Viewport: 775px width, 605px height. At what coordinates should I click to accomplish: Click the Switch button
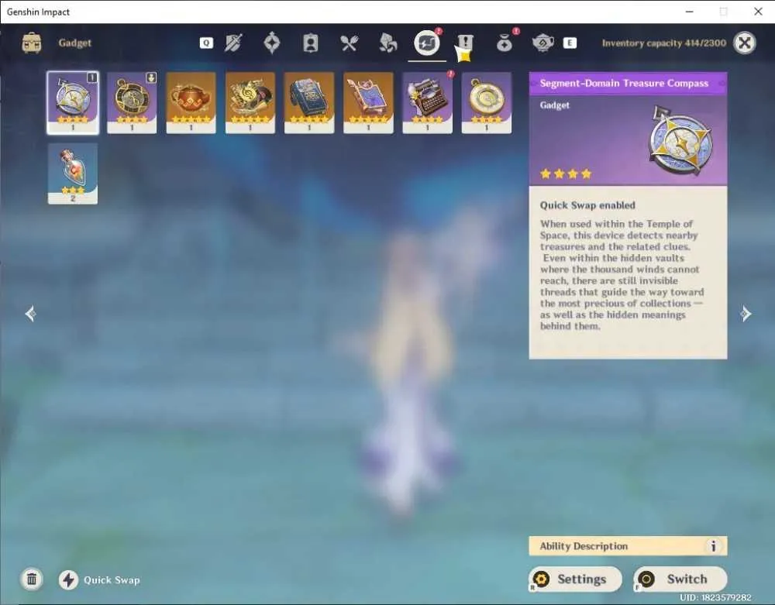[680, 579]
